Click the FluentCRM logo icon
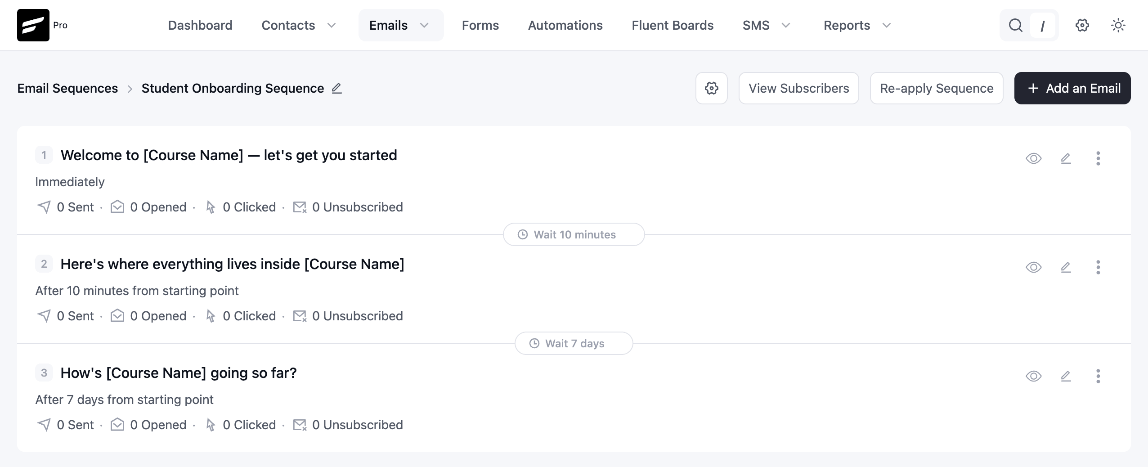 [x=33, y=25]
